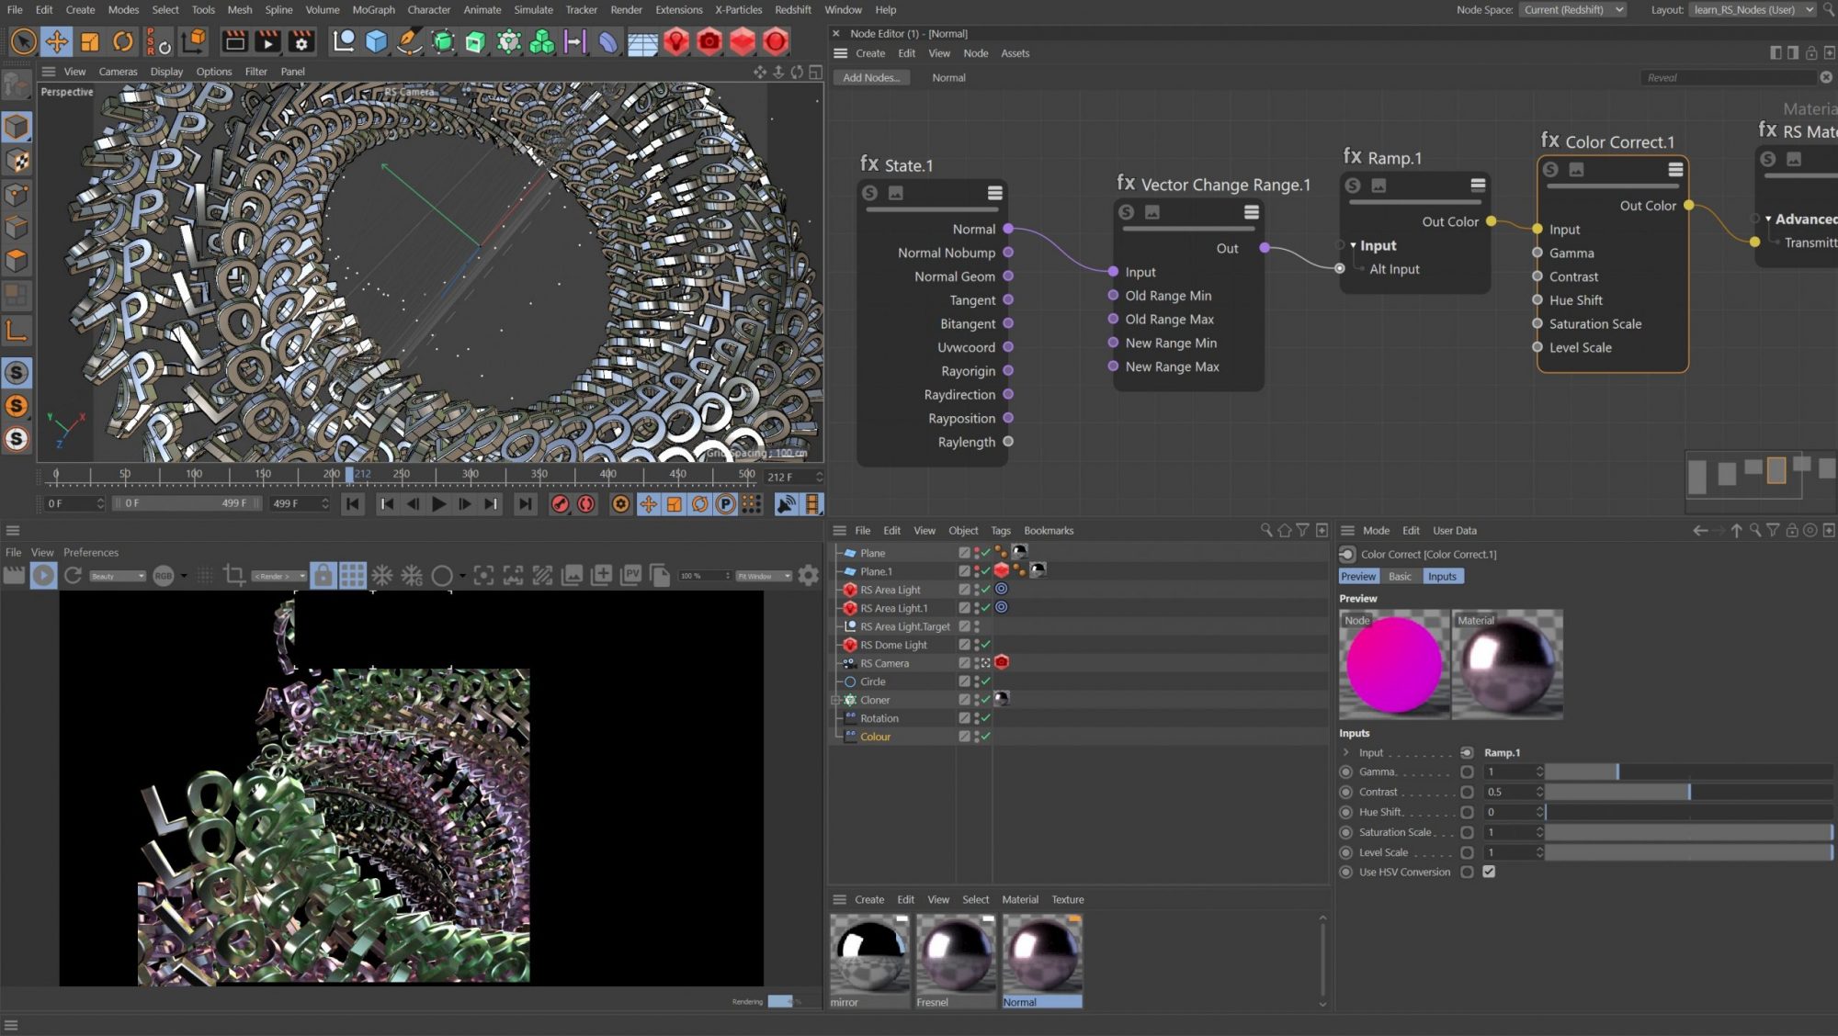Open the Color Correct.1 node hamburger menu

coord(1675,169)
